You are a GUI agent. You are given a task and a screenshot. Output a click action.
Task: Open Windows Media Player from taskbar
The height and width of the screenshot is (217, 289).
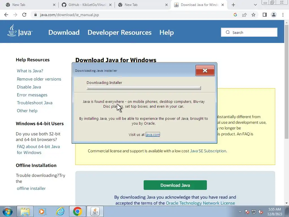[42, 211]
